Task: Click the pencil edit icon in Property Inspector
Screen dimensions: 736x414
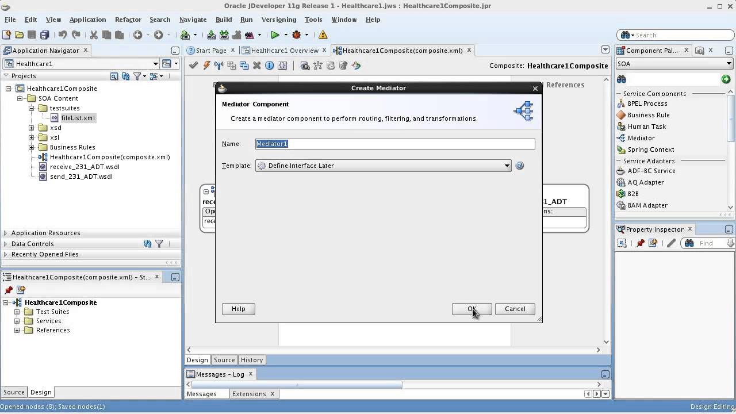Action: click(x=670, y=243)
